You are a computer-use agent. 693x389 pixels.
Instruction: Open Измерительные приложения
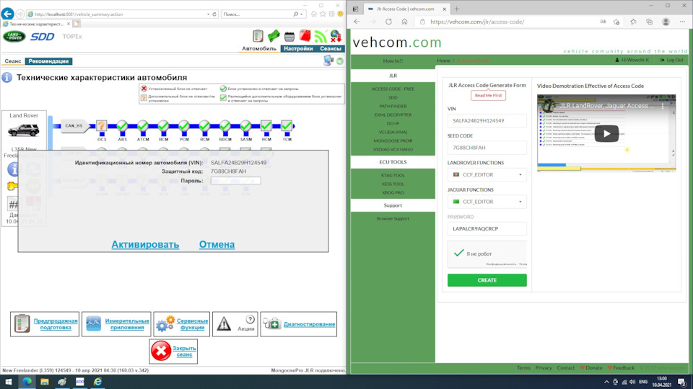click(116, 323)
